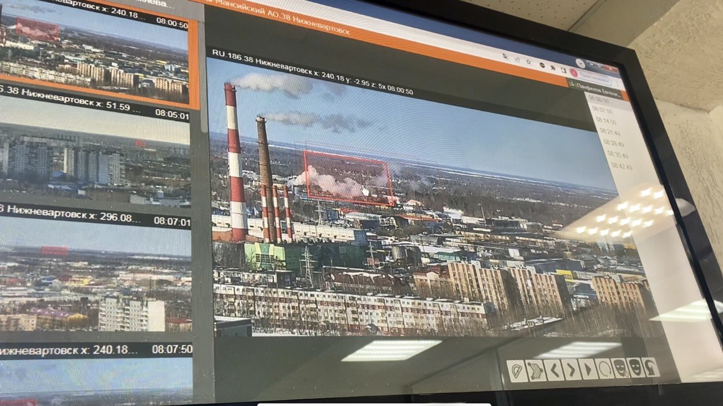Click the protractor angle tool icon
This screenshot has width=723, height=406.
516,370
